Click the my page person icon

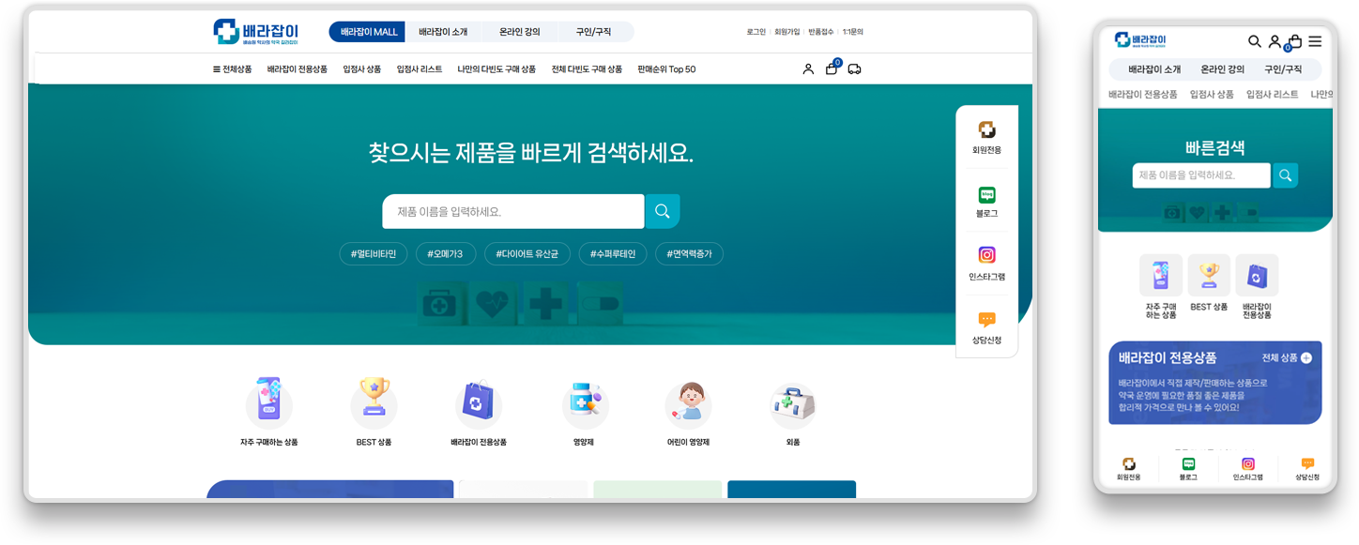point(807,68)
